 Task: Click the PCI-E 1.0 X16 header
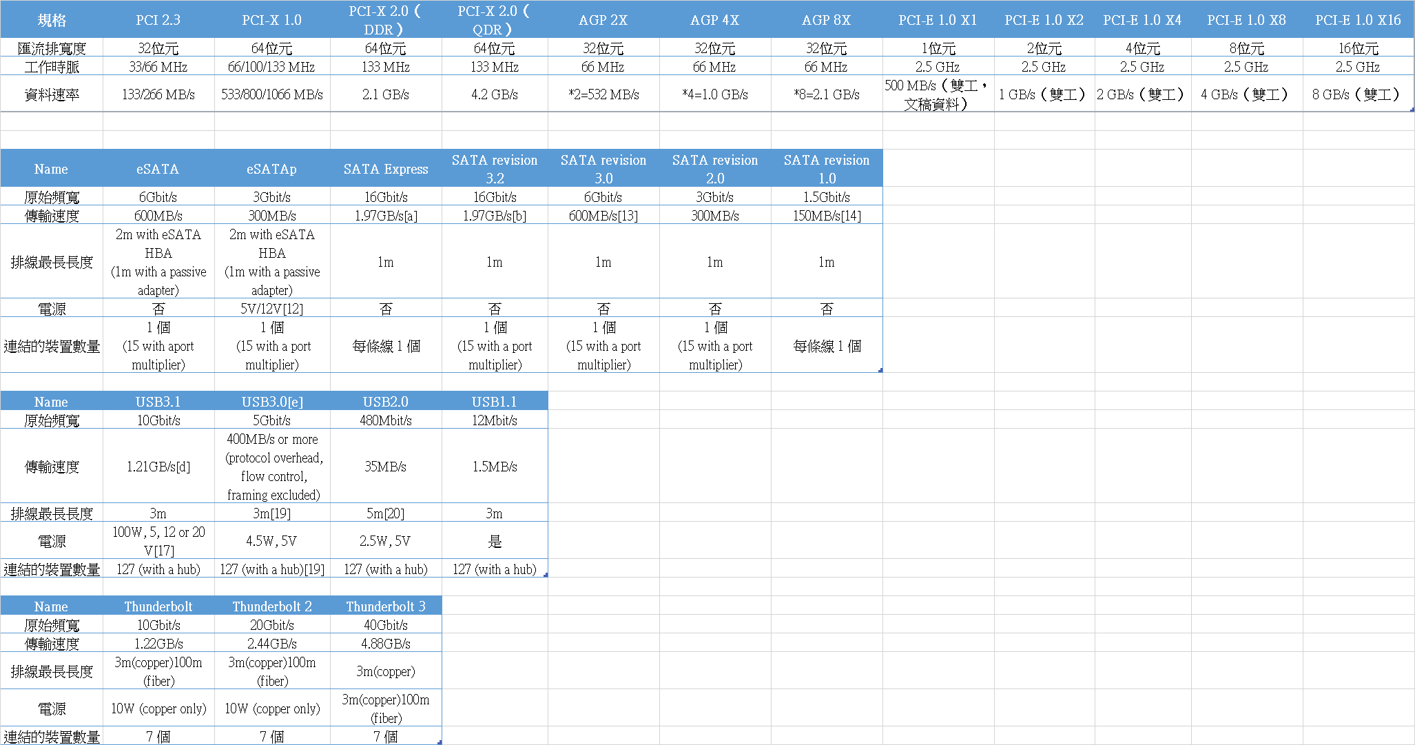coord(1359,20)
